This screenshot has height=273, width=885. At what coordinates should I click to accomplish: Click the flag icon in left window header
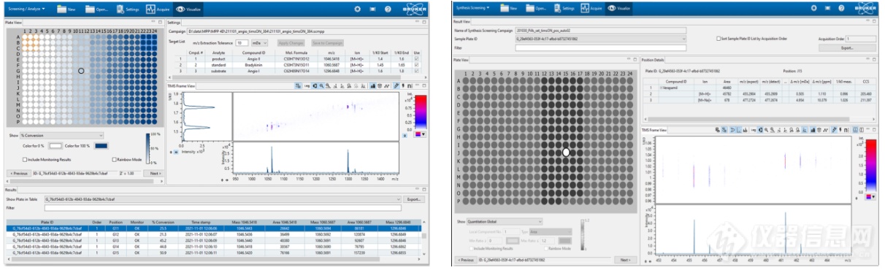click(x=372, y=9)
